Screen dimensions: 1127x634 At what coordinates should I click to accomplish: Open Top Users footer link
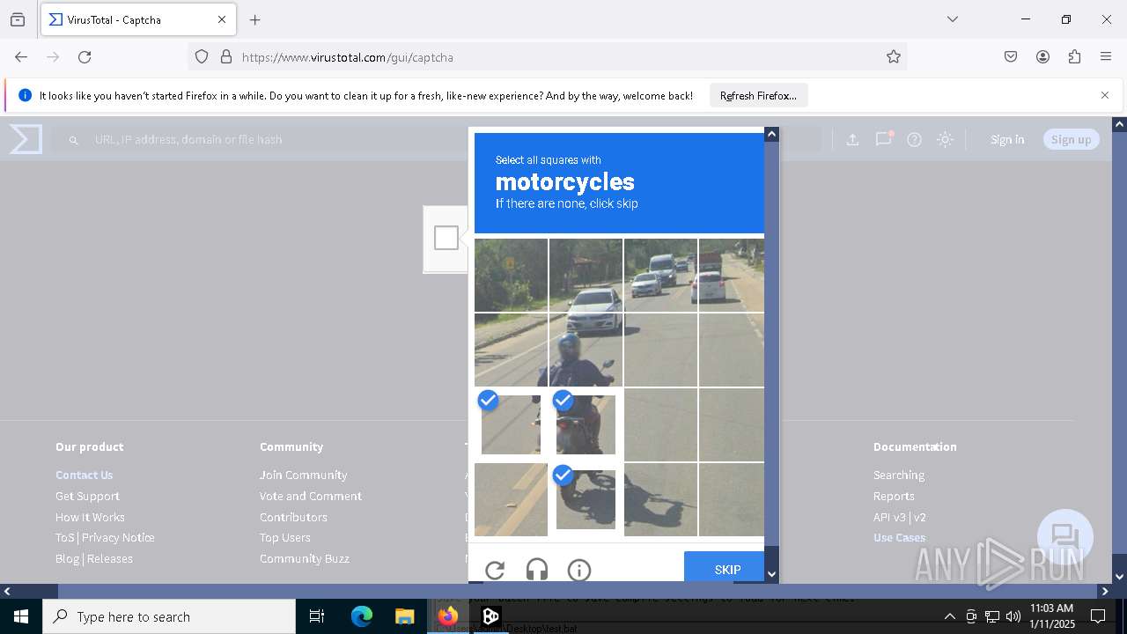coord(284,537)
